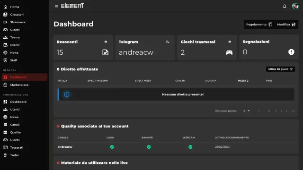Toggle INIZIO column sort direction
303x170 pixels.
pyautogui.click(x=243, y=81)
